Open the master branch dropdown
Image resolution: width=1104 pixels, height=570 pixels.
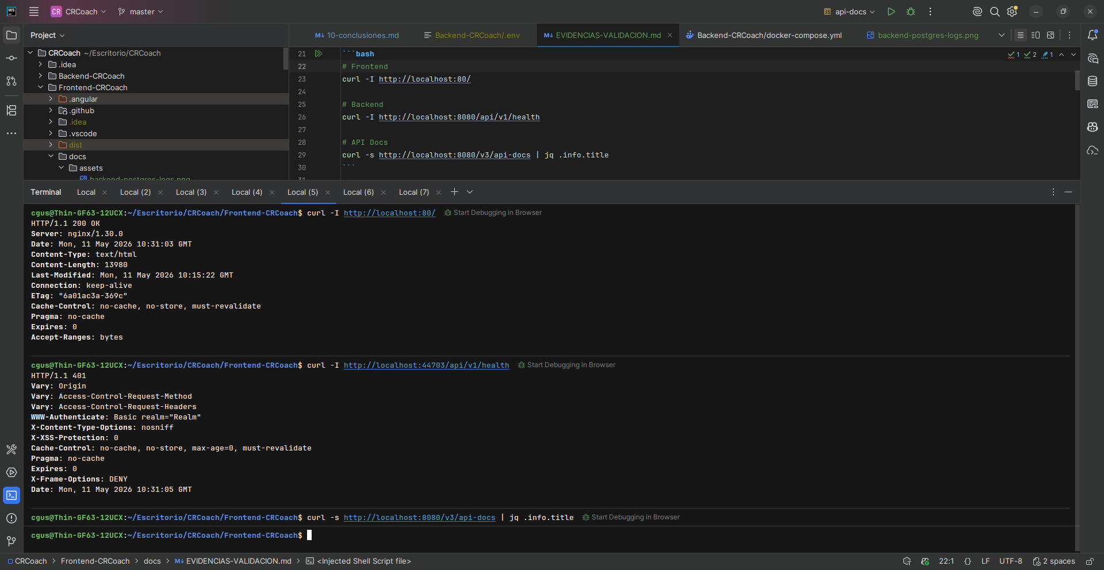pyautogui.click(x=141, y=11)
